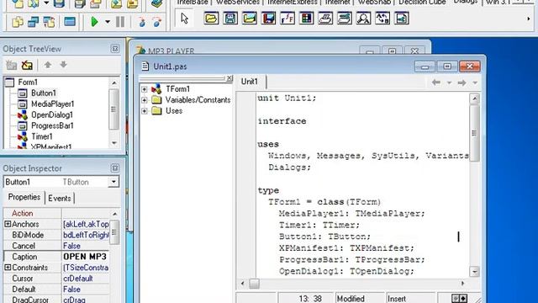Open the back history dropdown arrow
The height and width of the screenshot is (303, 538).
[x=449, y=82]
